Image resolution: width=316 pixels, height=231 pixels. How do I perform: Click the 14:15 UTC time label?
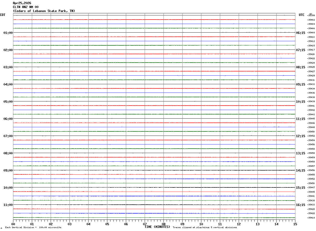pos(300,170)
